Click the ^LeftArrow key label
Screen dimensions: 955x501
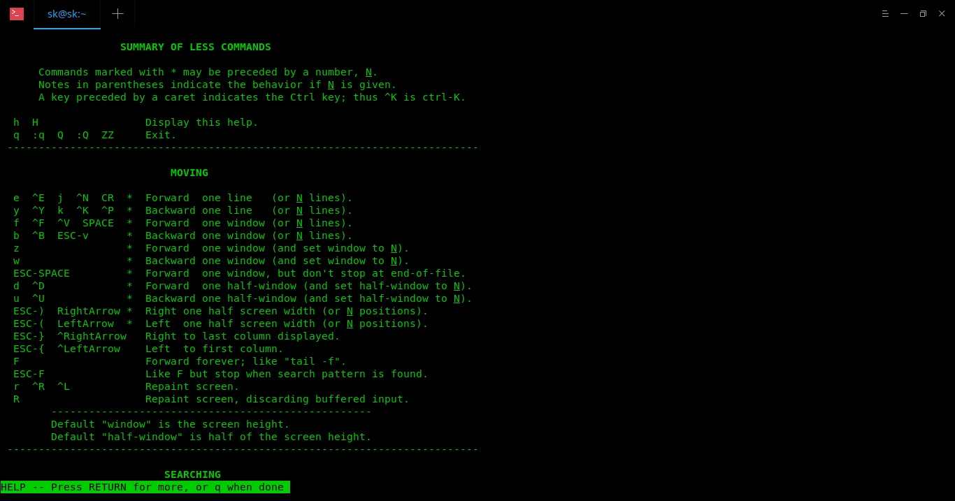(x=88, y=349)
